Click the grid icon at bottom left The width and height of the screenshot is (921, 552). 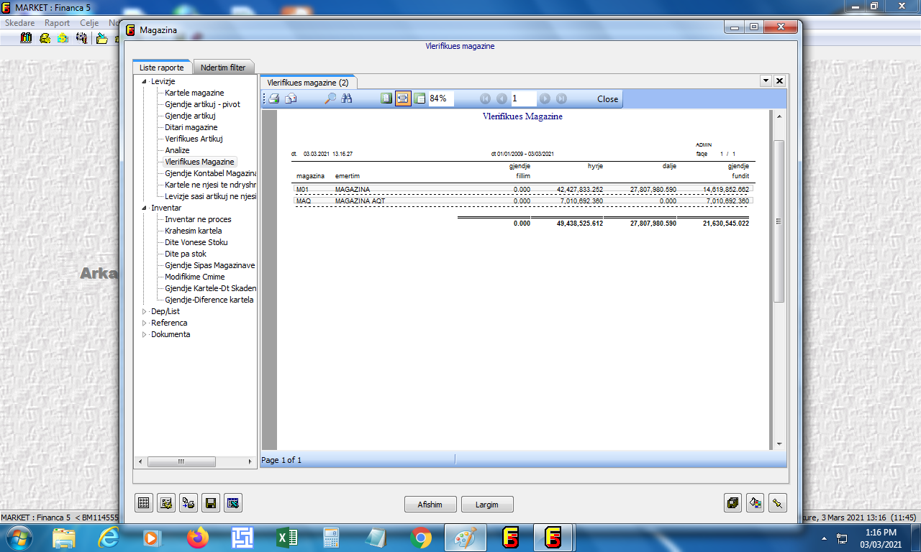(144, 504)
